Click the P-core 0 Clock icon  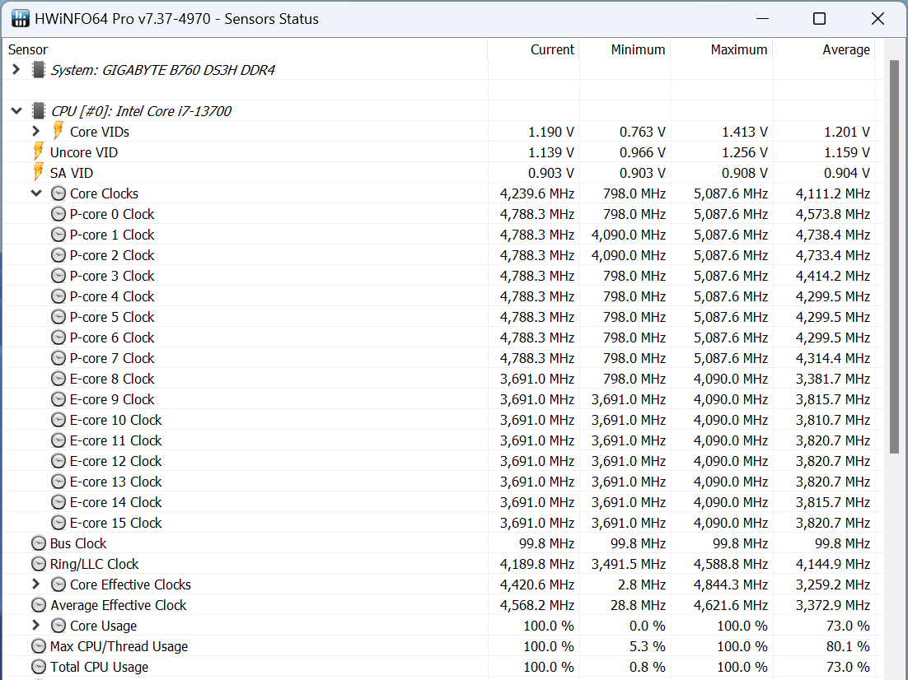(59, 214)
